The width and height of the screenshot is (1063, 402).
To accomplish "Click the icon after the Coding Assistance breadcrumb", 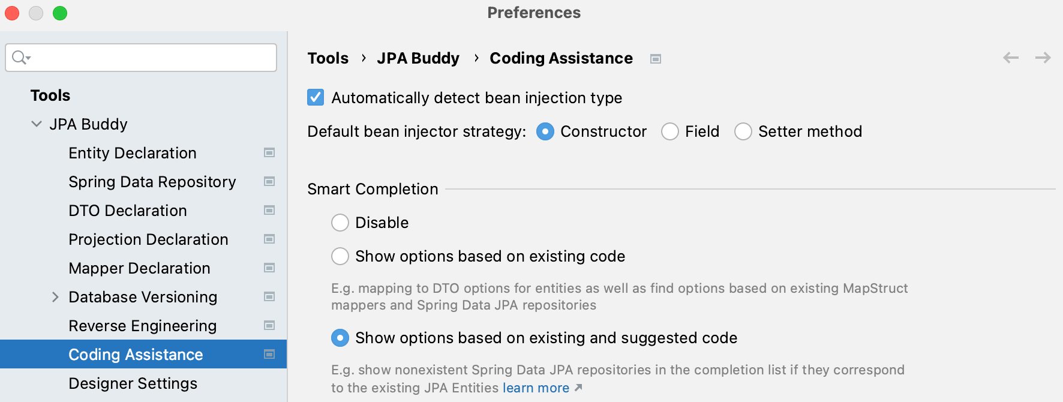I will [x=656, y=58].
